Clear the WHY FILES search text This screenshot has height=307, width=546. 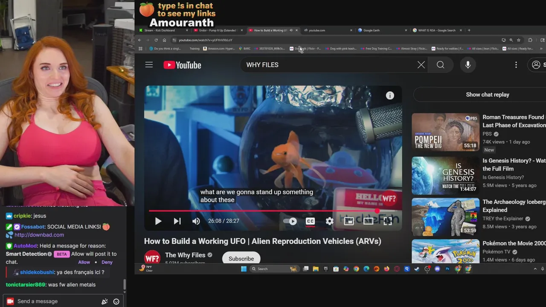click(421, 65)
